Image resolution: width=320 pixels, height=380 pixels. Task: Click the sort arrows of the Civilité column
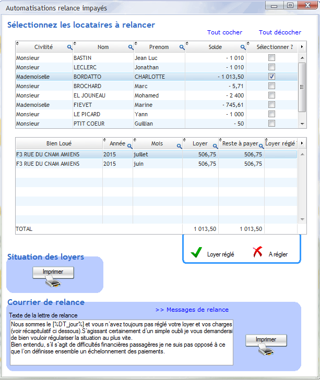(x=17, y=43)
